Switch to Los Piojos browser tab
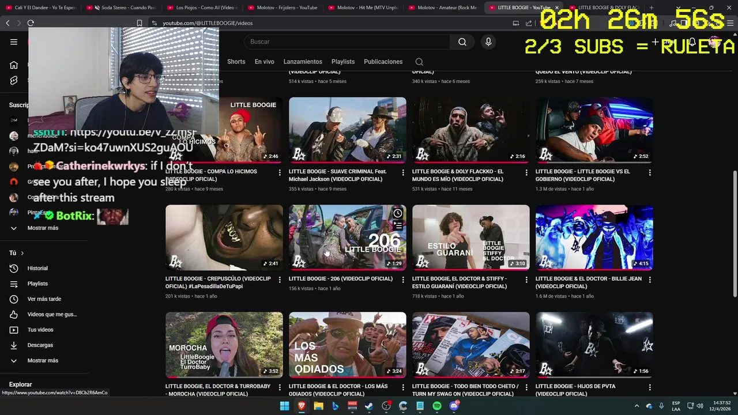The image size is (738, 415). (202, 7)
